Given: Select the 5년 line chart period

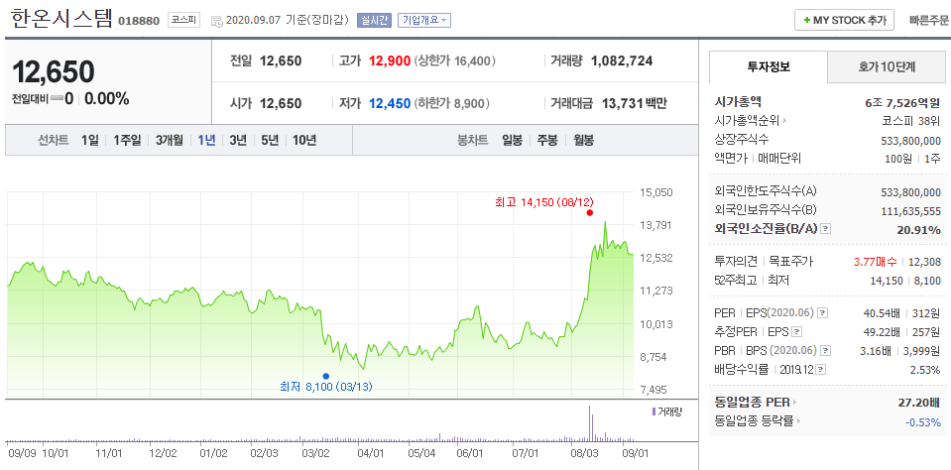Looking at the screenshot, I should click(x=270, y=140).
